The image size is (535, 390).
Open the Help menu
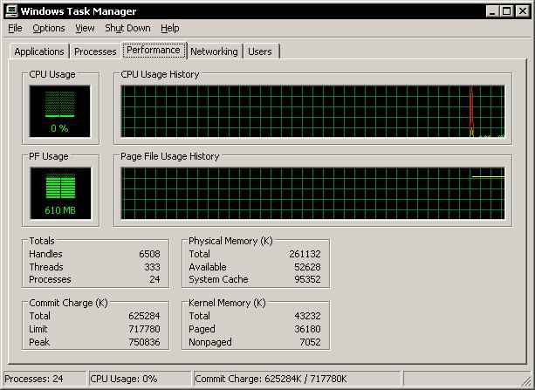[170, 28]
